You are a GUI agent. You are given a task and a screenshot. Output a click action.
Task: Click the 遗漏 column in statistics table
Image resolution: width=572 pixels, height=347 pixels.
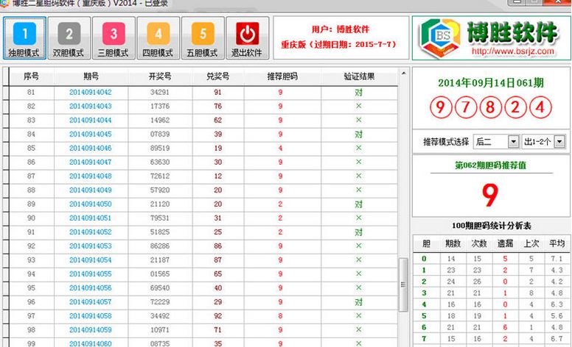click(505, 243)
